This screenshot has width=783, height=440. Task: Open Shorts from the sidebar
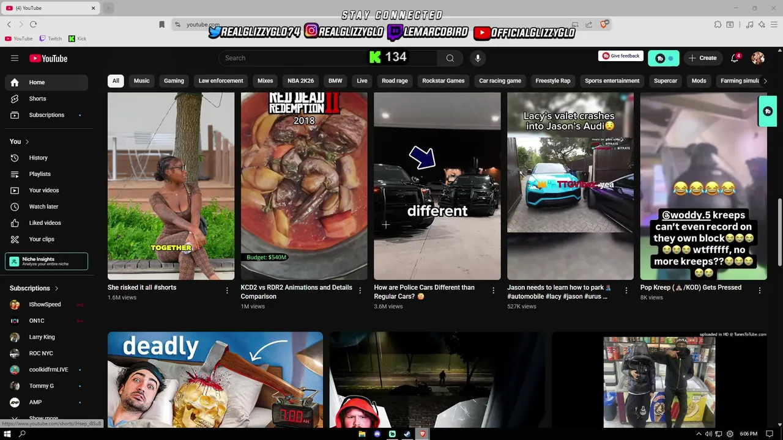pos(46,98)
